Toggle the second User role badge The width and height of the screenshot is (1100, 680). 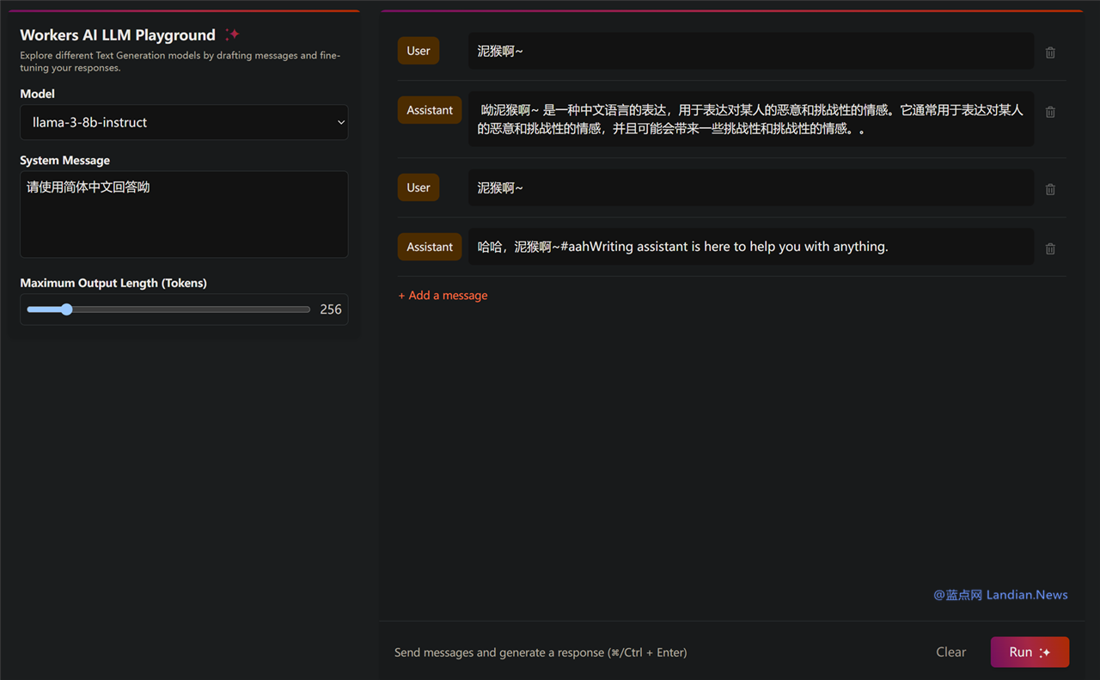coord(419,187)
